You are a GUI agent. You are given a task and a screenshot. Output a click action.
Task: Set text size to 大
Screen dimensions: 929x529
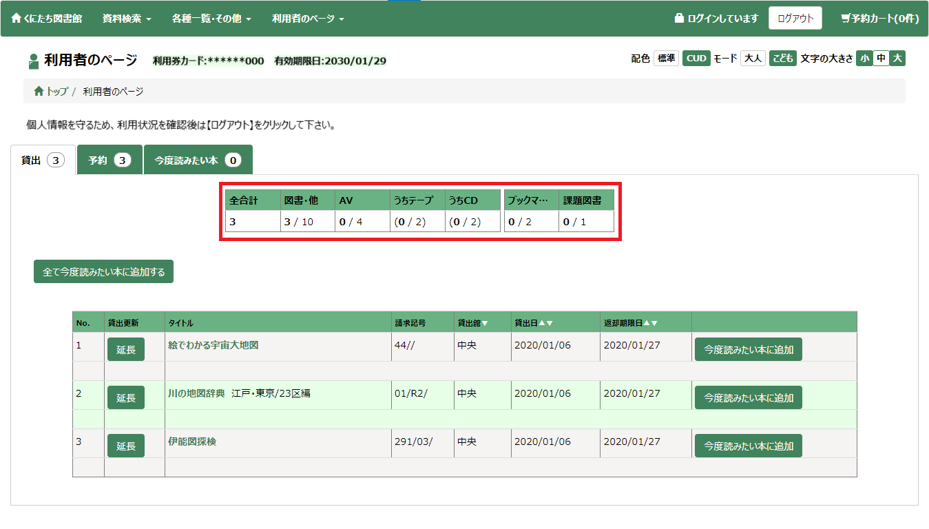tap(897, 59)
